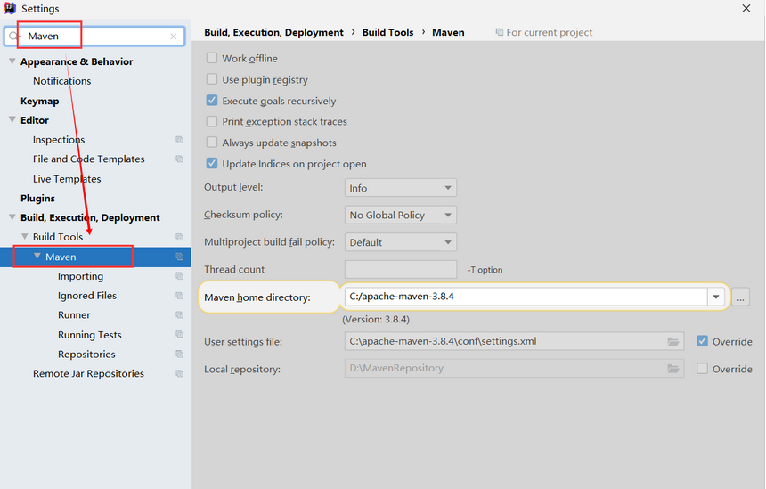766x489 pixels.
Task: Select Ignored Files under Maven
Action: pos(87,296)
